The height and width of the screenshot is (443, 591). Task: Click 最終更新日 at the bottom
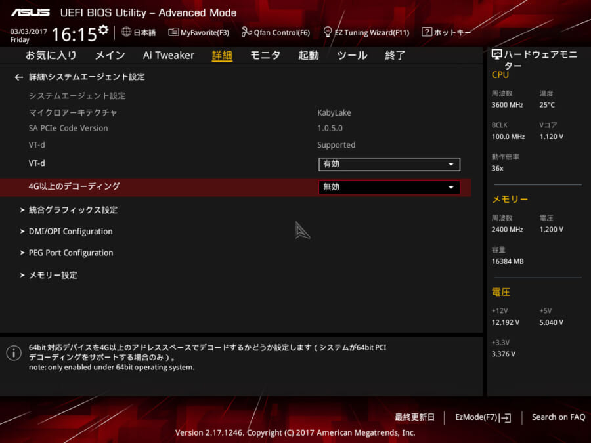(x=414, y=417)
